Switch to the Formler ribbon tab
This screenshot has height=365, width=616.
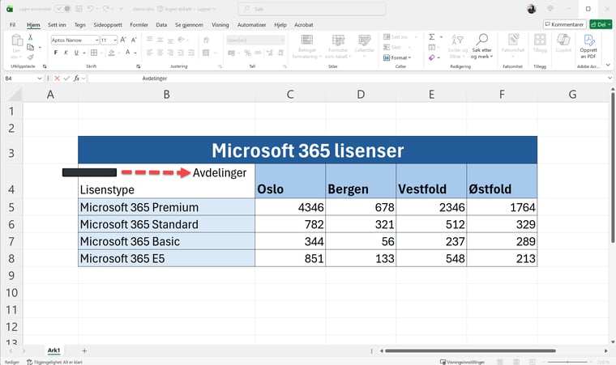(139, 25)
